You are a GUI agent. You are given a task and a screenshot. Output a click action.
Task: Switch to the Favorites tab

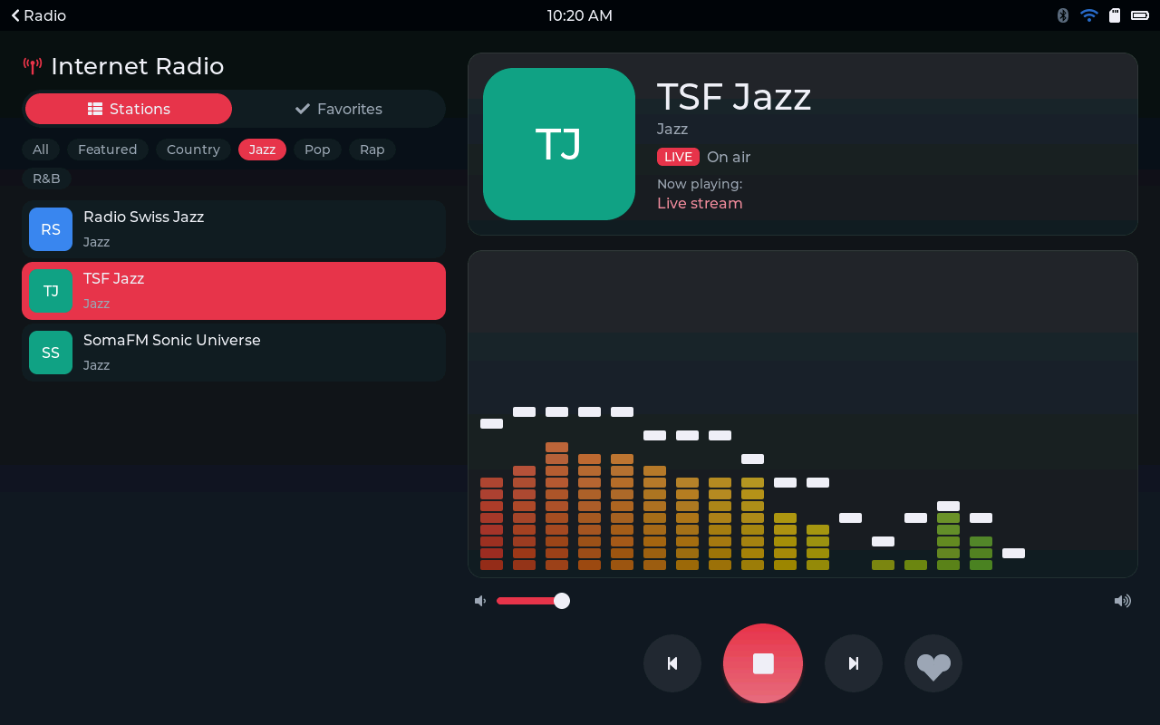(339, 109)
